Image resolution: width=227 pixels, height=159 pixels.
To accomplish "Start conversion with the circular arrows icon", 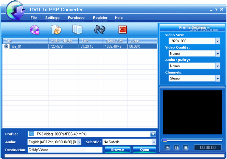I will tap(99, 30).
